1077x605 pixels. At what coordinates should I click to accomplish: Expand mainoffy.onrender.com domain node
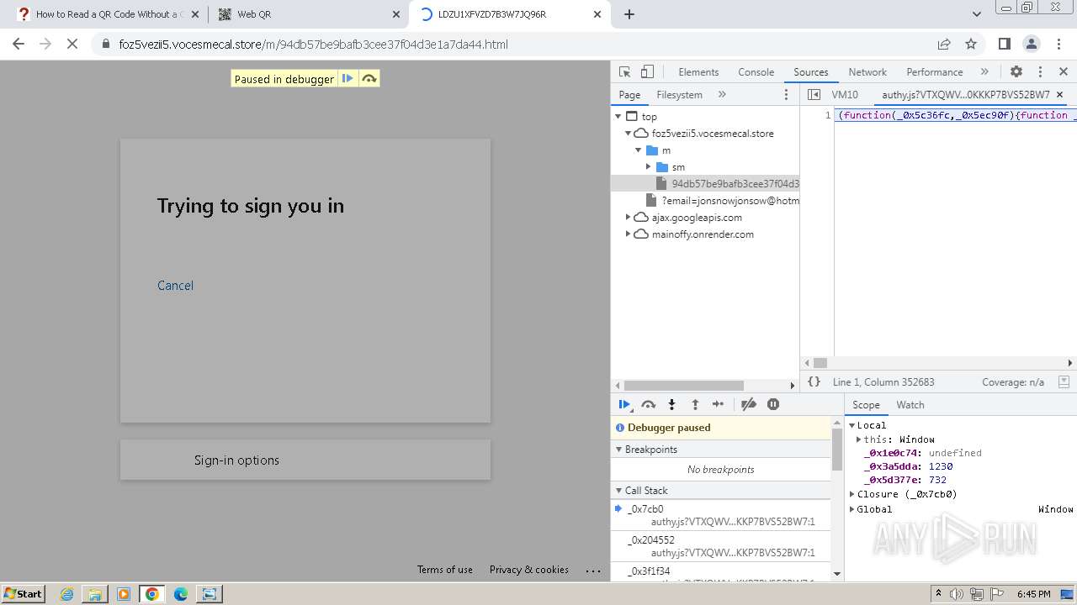(628, 234)
